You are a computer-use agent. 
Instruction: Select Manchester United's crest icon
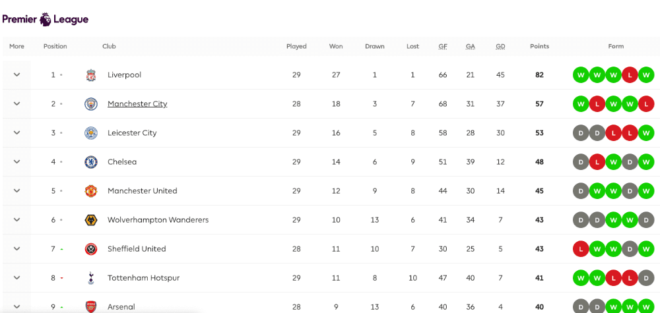pyautogui.click(x=91, y=190)
